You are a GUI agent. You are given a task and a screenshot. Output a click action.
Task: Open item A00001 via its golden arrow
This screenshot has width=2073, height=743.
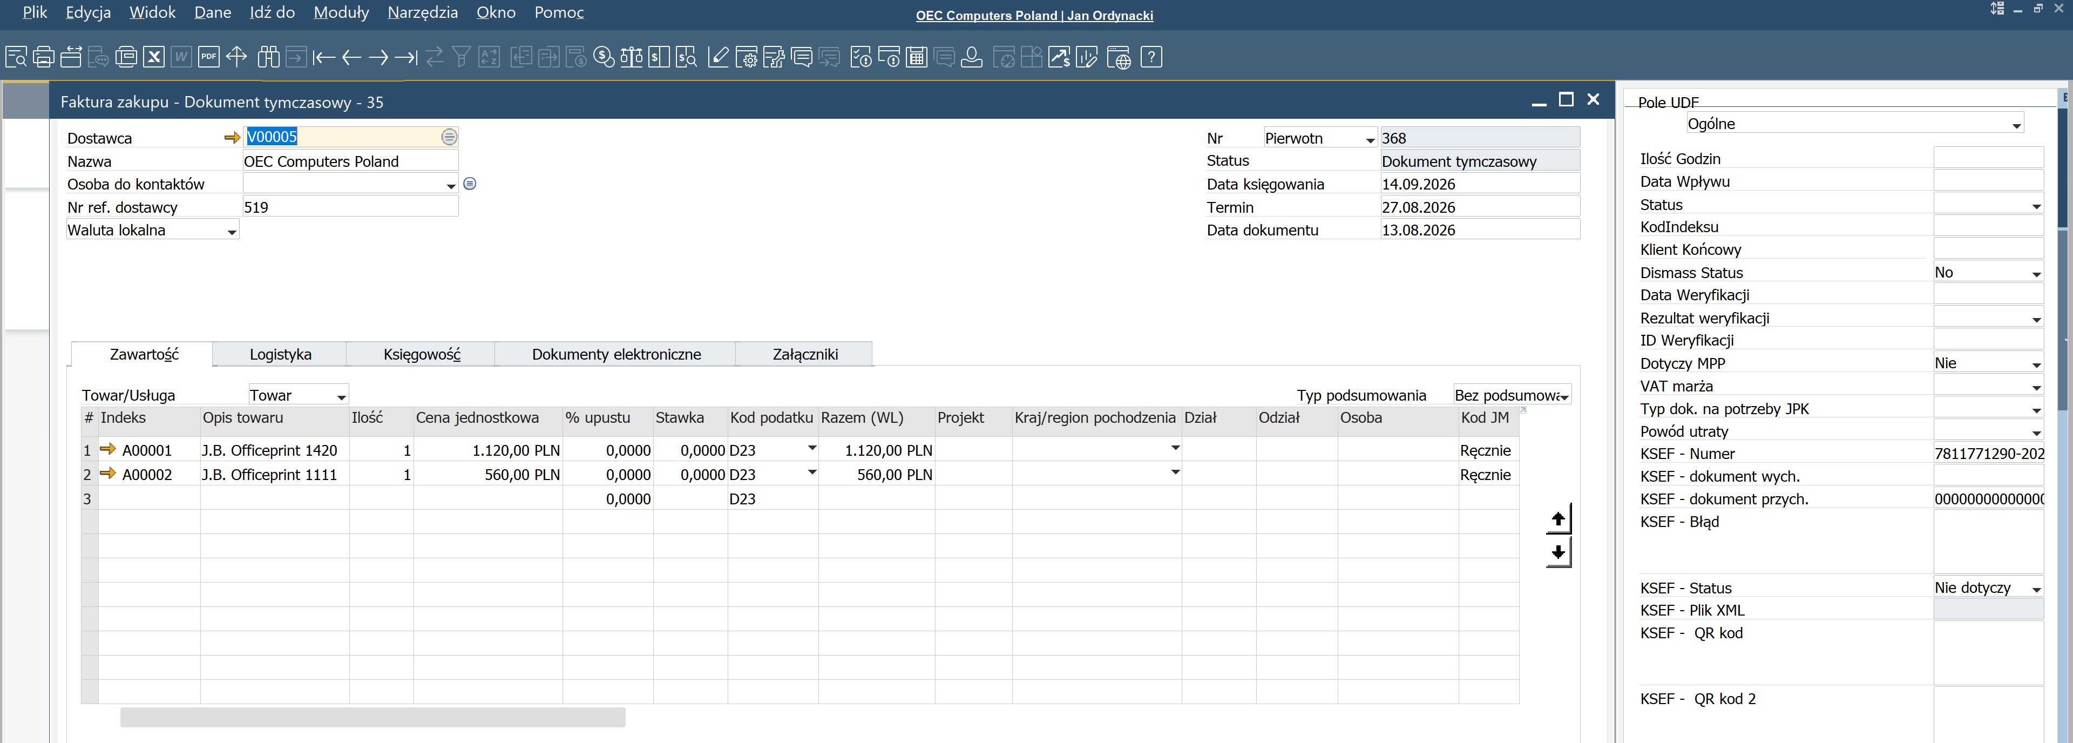108,449
